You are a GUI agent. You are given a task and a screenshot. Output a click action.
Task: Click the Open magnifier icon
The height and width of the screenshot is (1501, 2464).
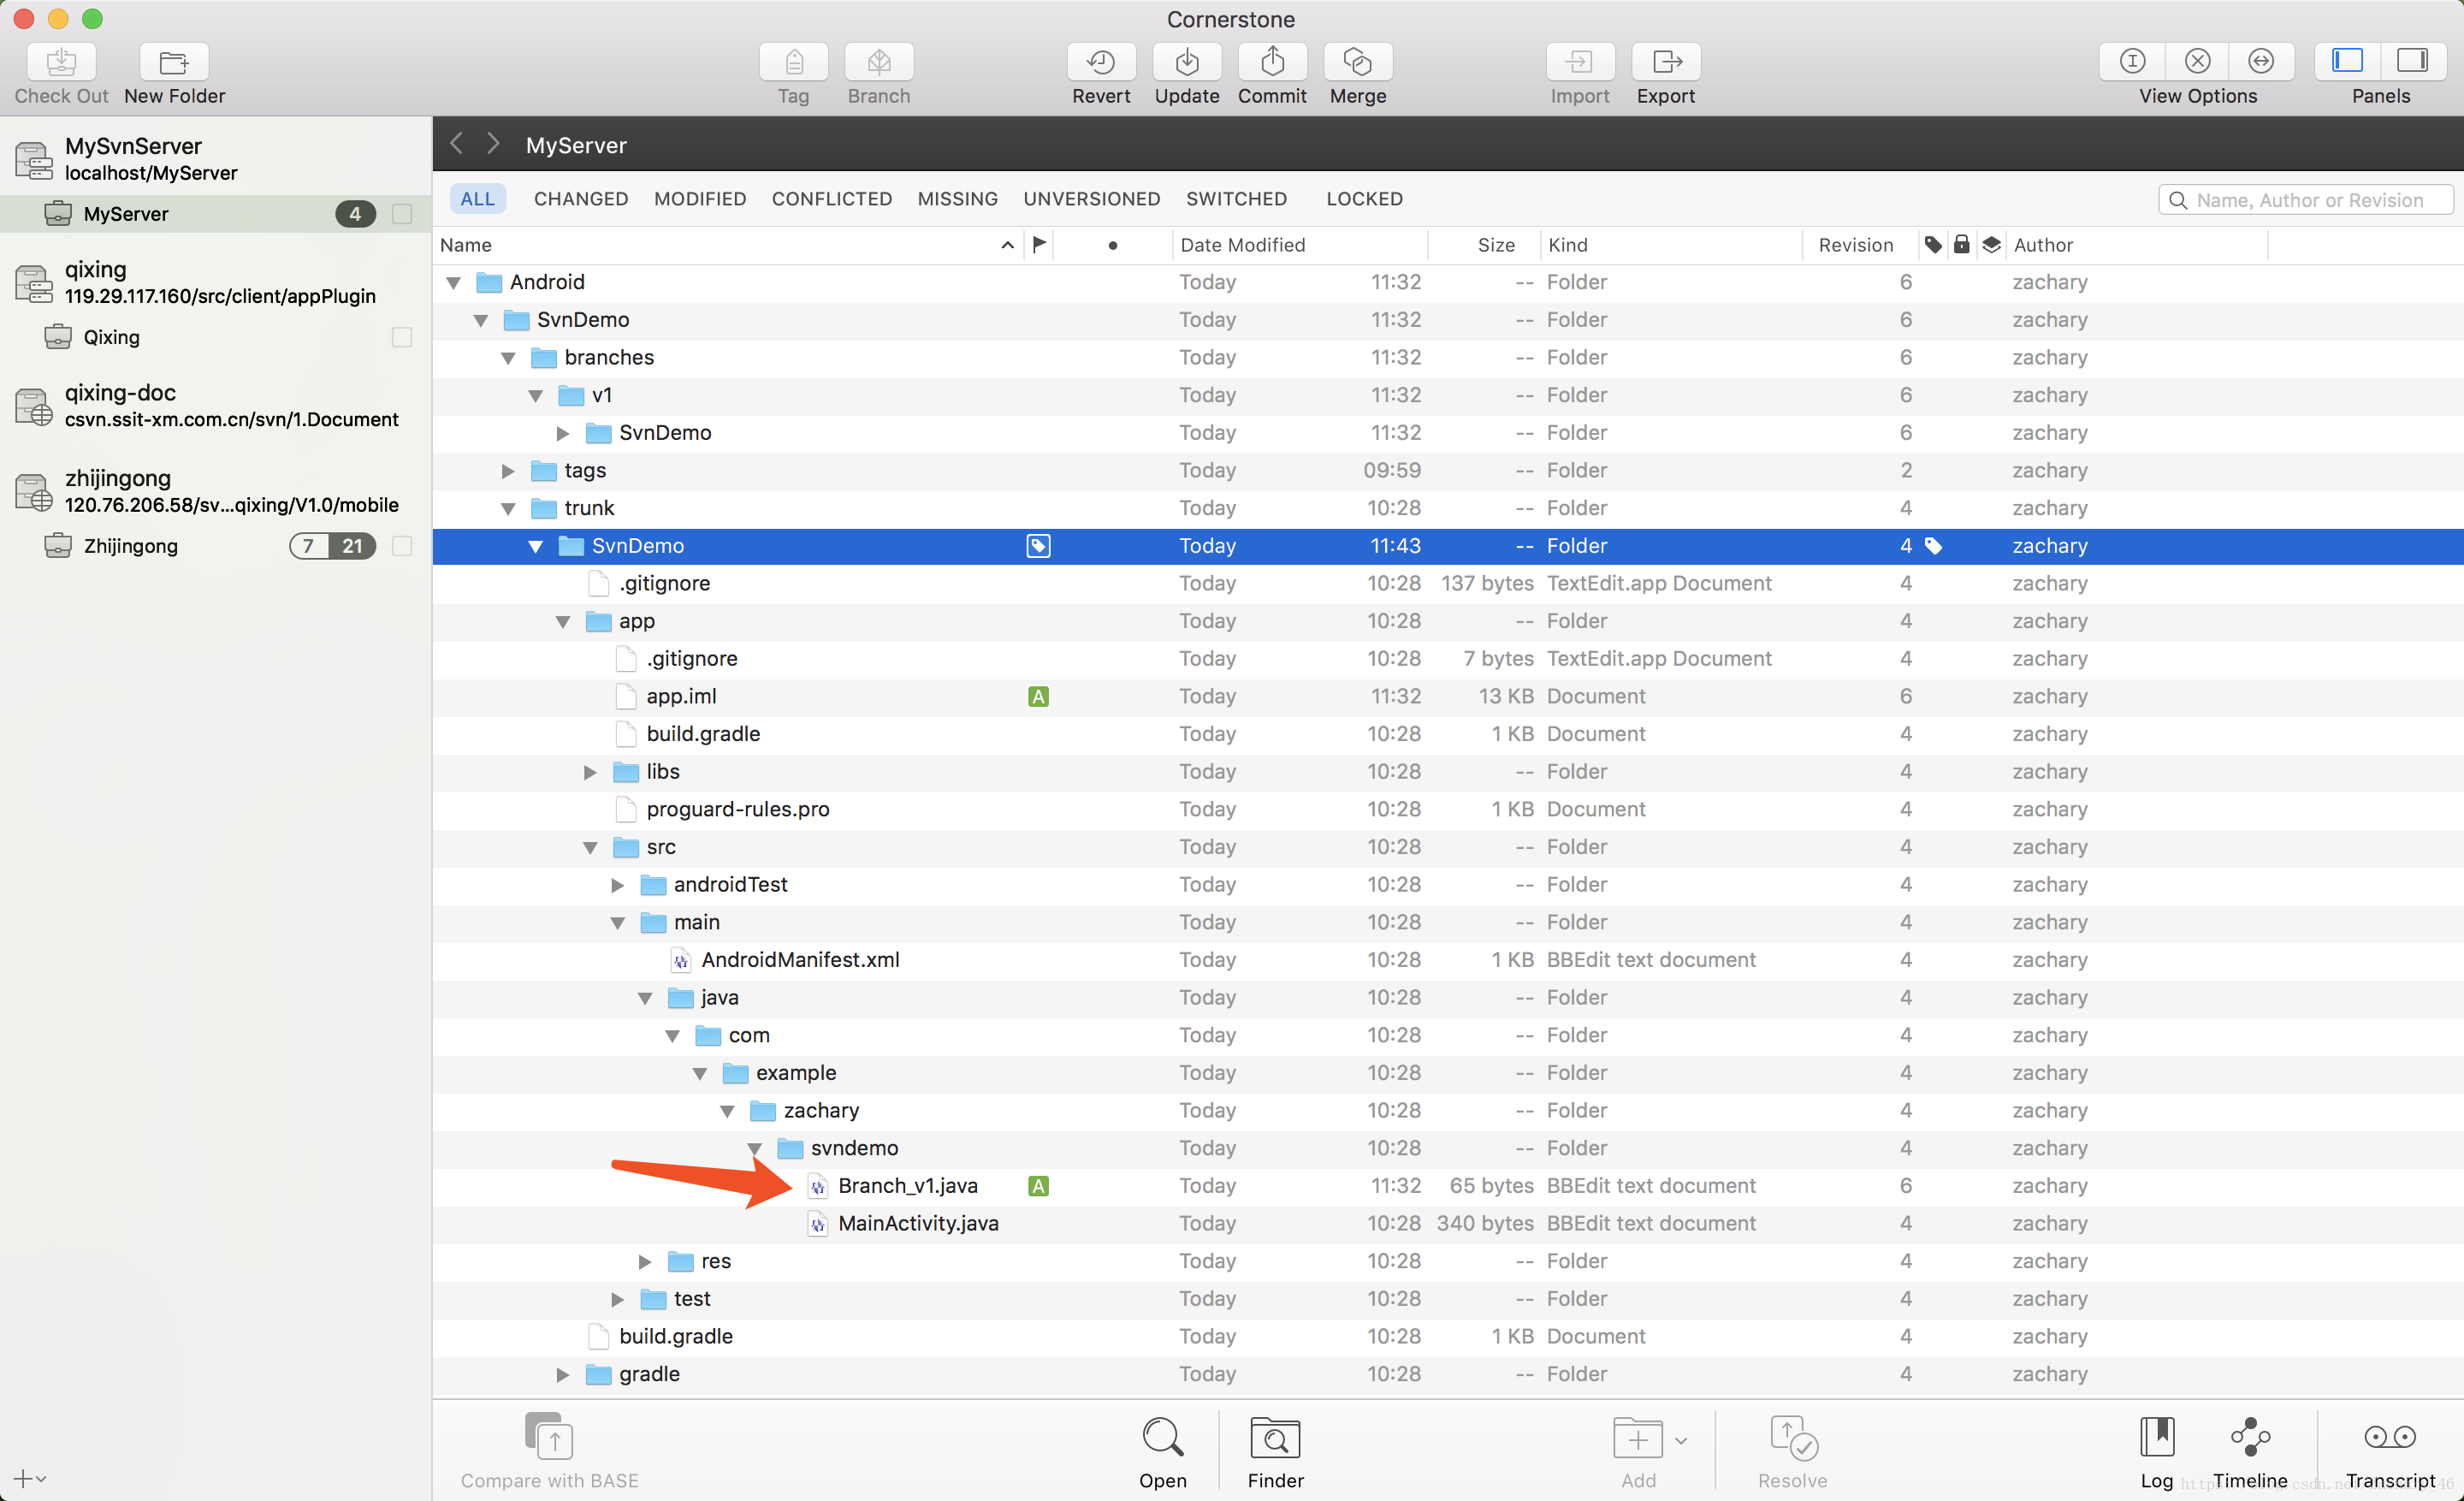coord(1163,1438)
